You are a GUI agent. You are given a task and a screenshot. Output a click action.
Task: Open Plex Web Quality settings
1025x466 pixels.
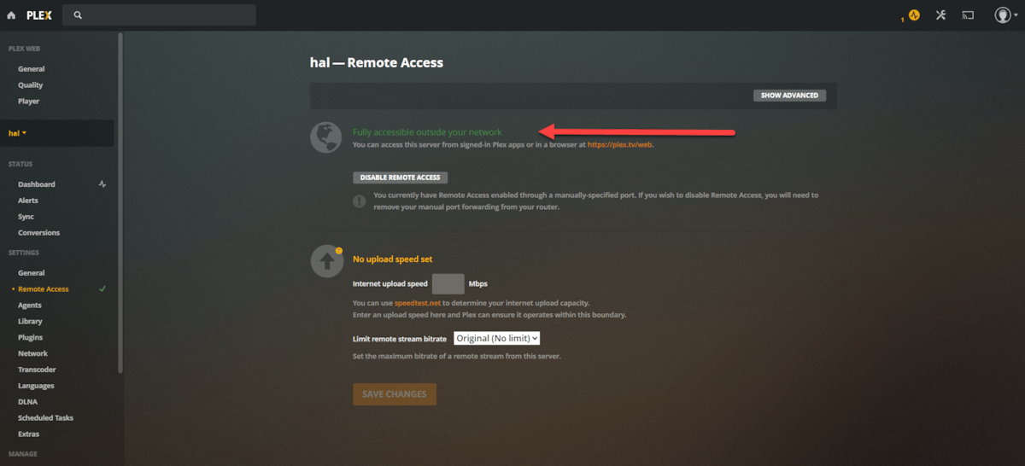(x=31, y=85)
